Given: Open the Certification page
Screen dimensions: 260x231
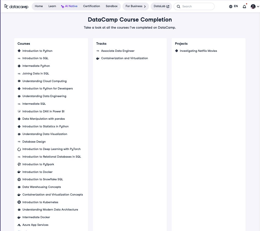Looking at the screenshot, I should [x=92, y=6].
